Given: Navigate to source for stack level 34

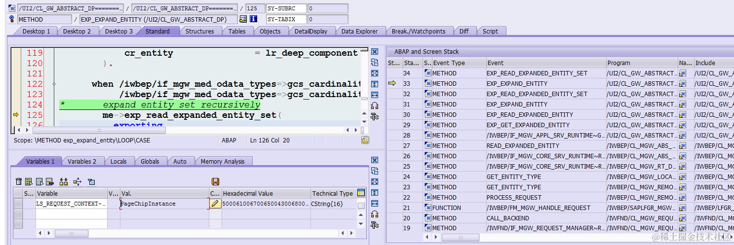Looking at the screenshot, I should [x=683, y=73].
